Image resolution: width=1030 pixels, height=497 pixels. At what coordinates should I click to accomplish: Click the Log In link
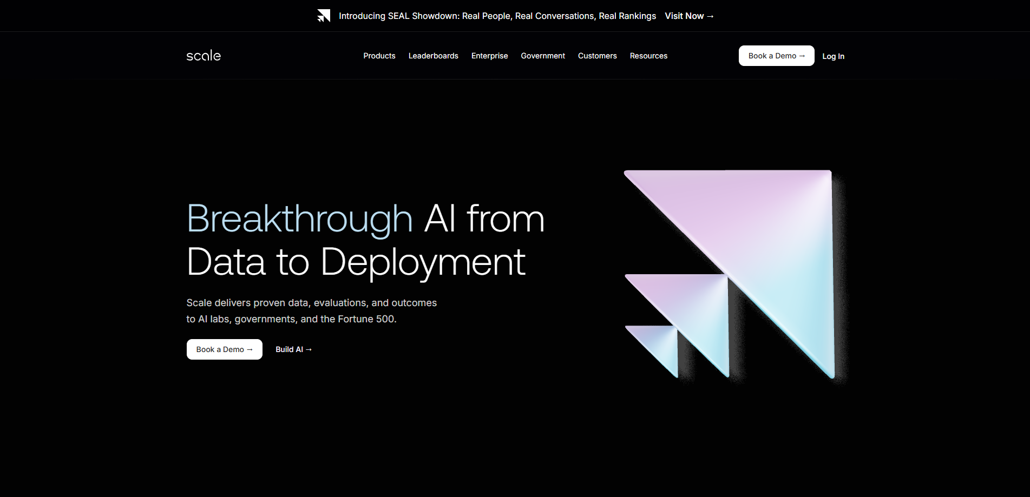point(833,56)
